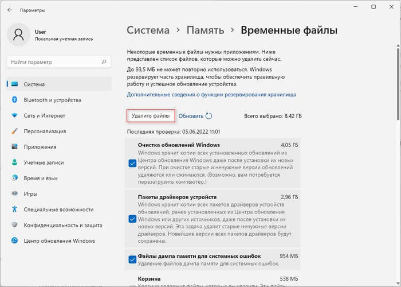401x287 pixels.
Task: Open Учетные записи section
Action: click(59, 162)
